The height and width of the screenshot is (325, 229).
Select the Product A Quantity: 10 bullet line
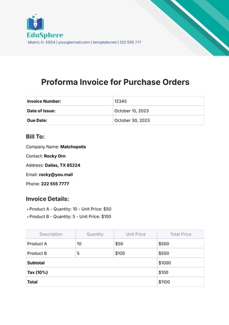(x=69, y=209)
